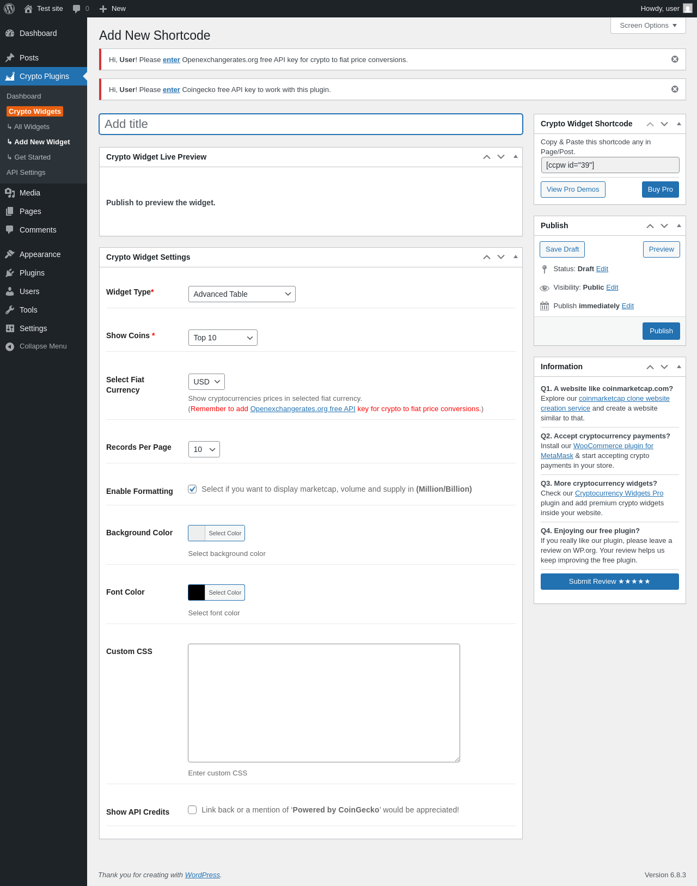This screenshot has height=886, width=697.
Task: Open the Test site home icon
Action: 28,9
